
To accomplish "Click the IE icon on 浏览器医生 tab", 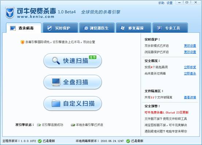I will tap(86, 28).
